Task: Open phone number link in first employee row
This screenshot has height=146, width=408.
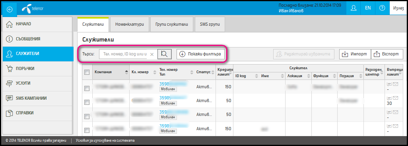Action: click(x=173, y=84)
